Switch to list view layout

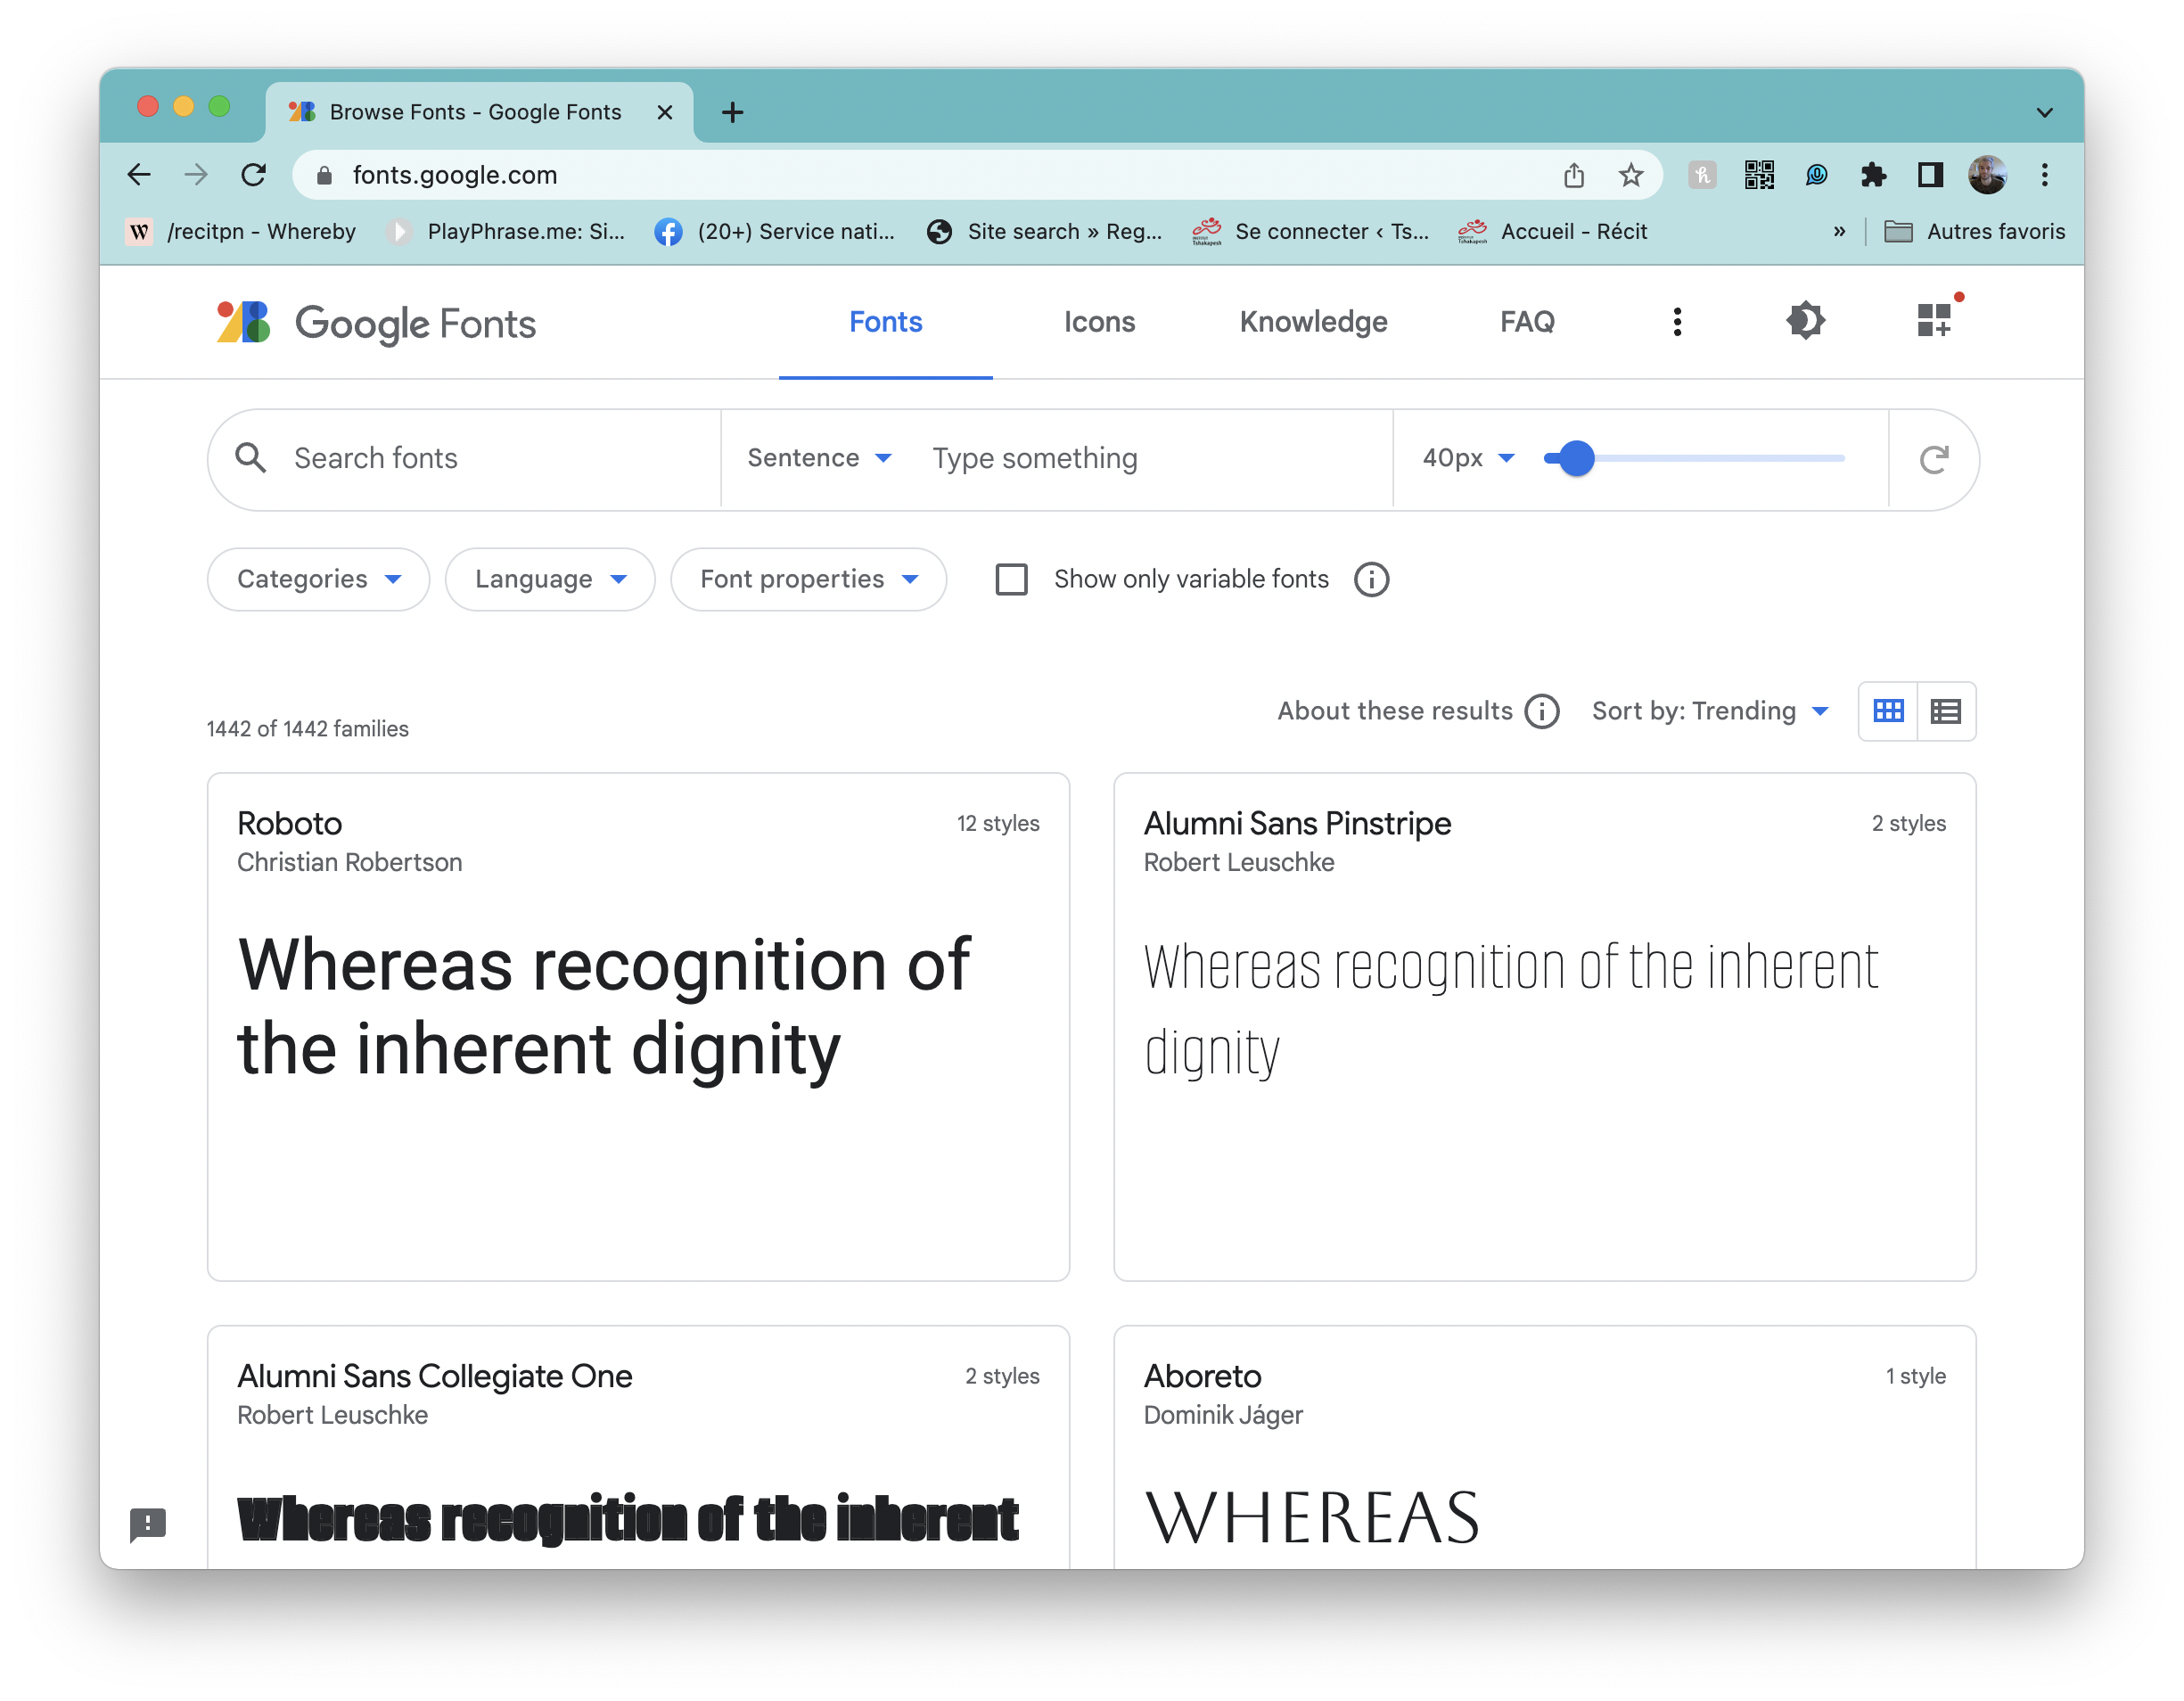point(1945,711)
